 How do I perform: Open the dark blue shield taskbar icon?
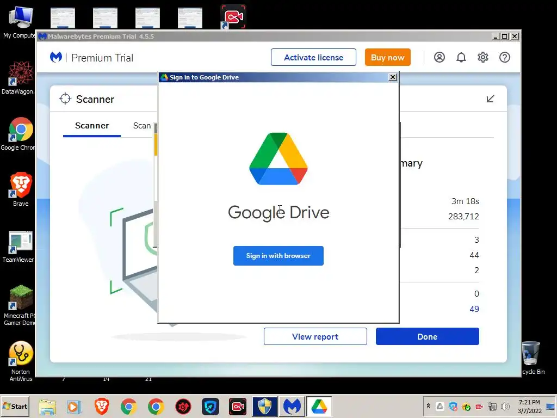click(211, 407)
